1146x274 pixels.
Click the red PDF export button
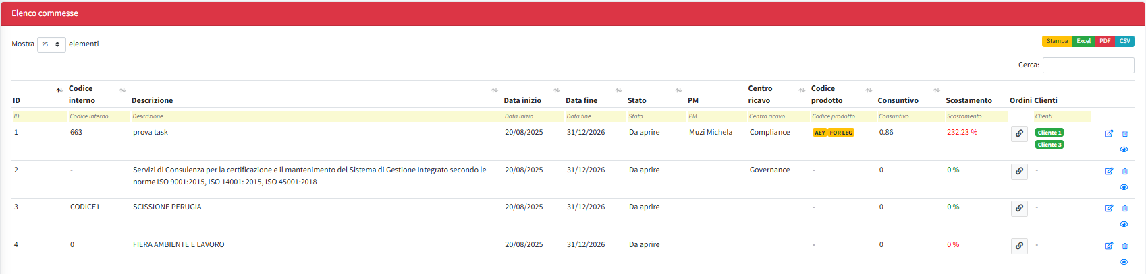[x=1105, y=41]
